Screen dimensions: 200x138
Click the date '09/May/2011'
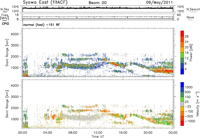coord(159,2)
